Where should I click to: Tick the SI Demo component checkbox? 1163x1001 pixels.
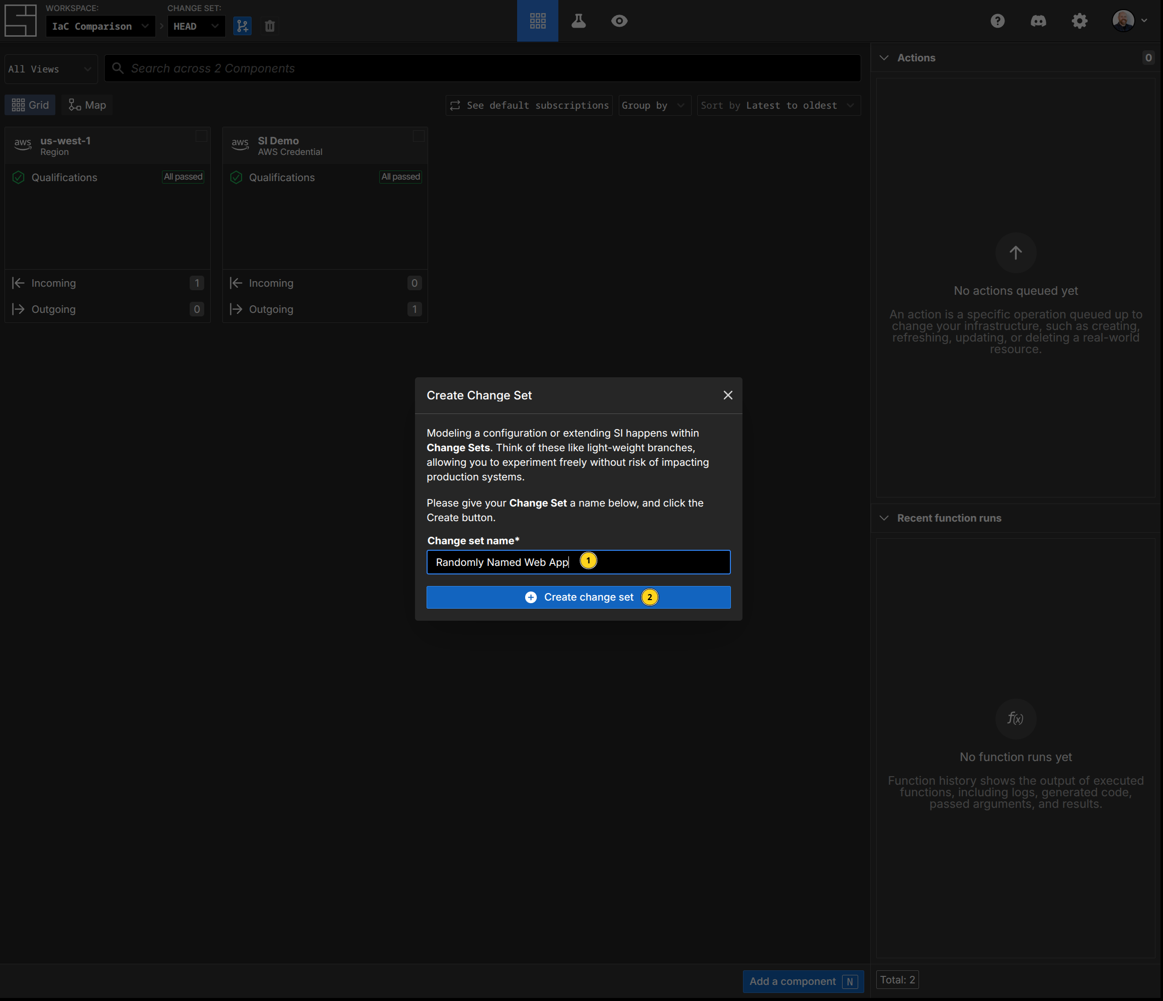(x=419, y=136)
